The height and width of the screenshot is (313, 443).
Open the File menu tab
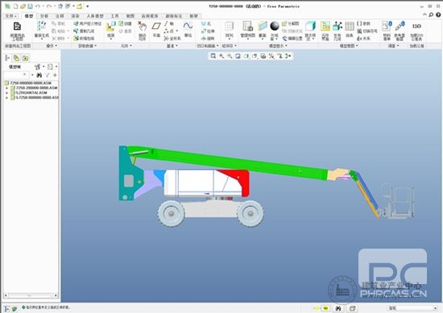pyautogui.click(x=10, y=16)
